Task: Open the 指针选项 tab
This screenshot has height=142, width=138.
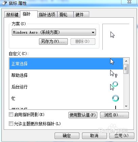Action: [47, 15]
